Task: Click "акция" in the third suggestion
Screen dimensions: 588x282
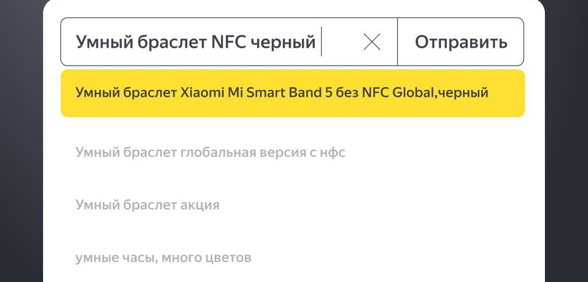Action: (x=200, y=205)
